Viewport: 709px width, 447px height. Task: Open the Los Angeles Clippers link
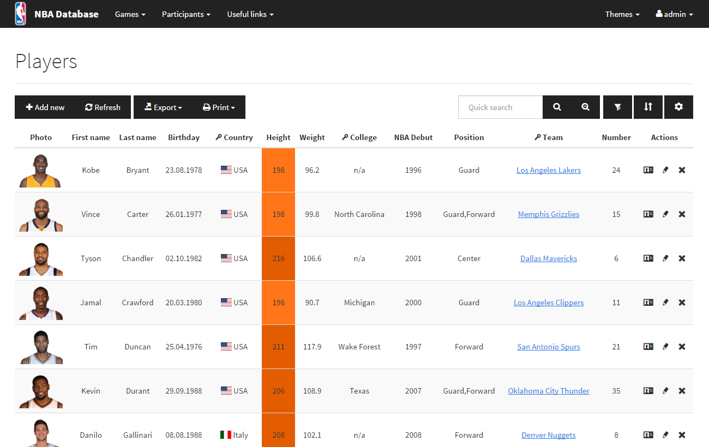(549, 303)
